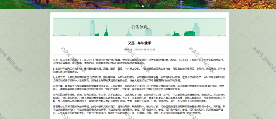Select the middle carousel indicator dot
Screen dimensions: 276x119
pyautogui.click(x=140, y=6)
